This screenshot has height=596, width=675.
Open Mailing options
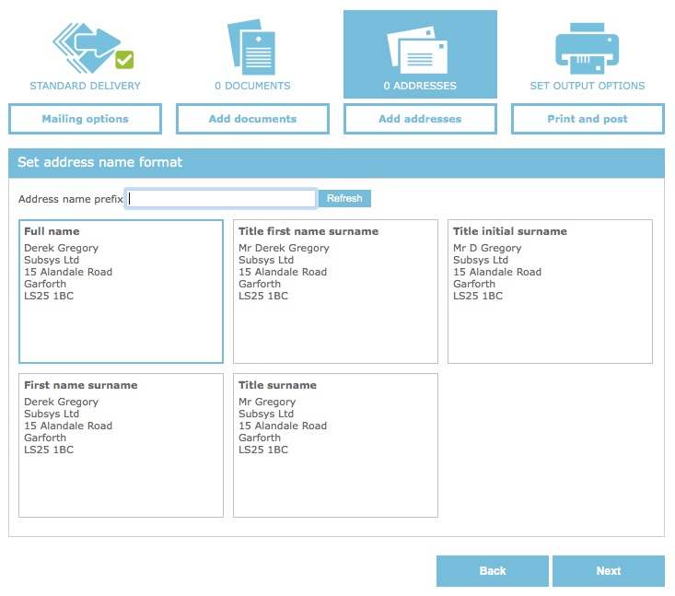[86, 119]
